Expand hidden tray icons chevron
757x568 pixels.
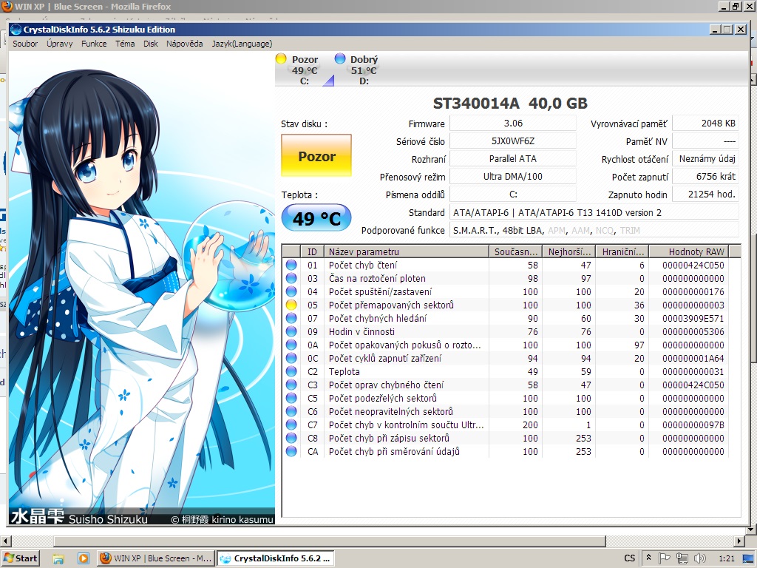pyautogui.click(x=648, y=558)
